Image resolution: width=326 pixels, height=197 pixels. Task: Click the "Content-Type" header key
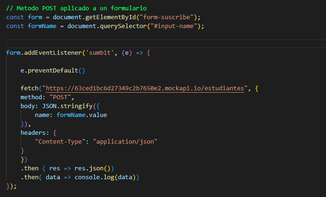point(60,142)
